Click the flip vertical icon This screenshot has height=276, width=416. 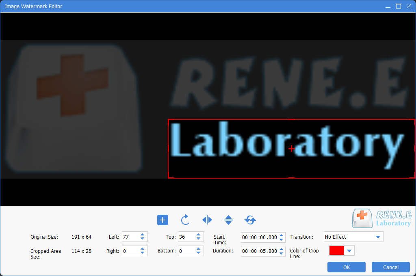click(228, 220)
